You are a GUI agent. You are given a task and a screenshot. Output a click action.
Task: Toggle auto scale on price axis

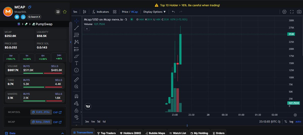click(298, 122)
